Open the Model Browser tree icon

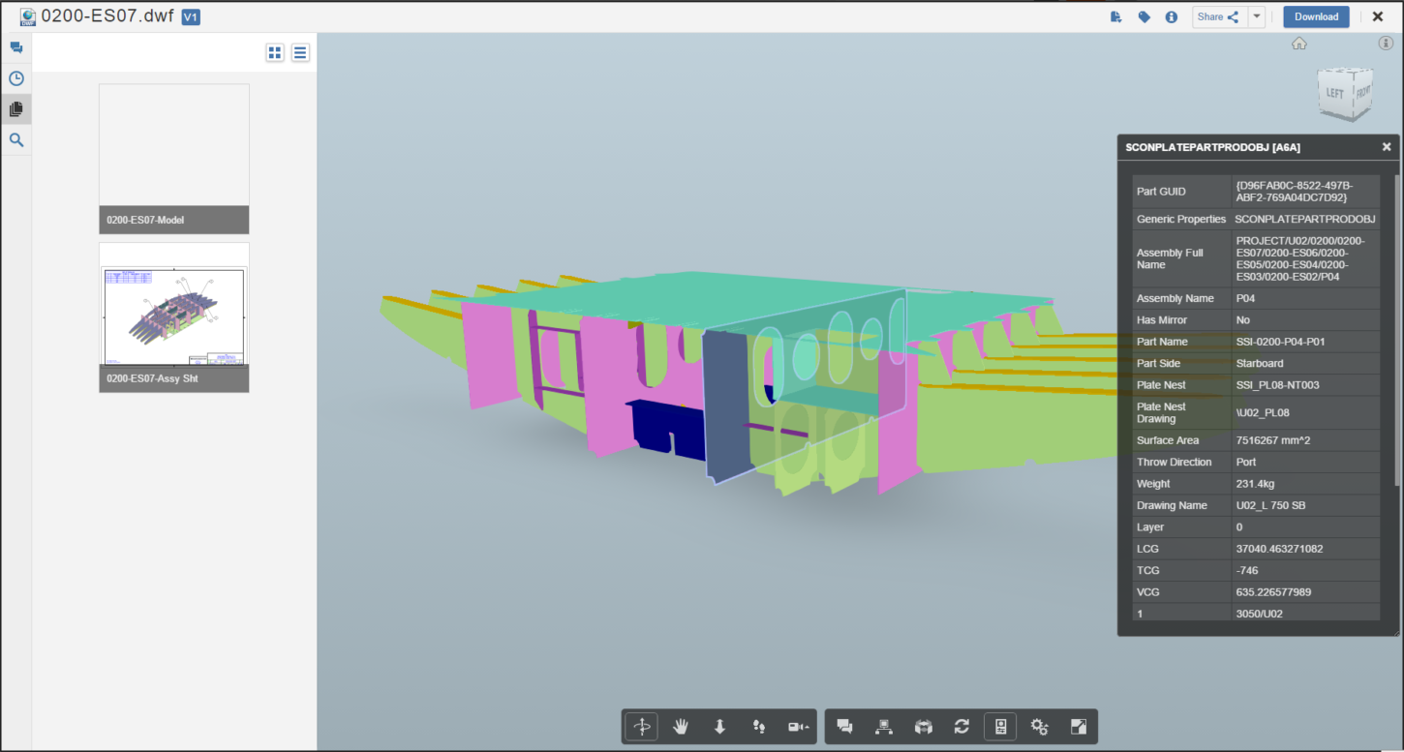883,726
